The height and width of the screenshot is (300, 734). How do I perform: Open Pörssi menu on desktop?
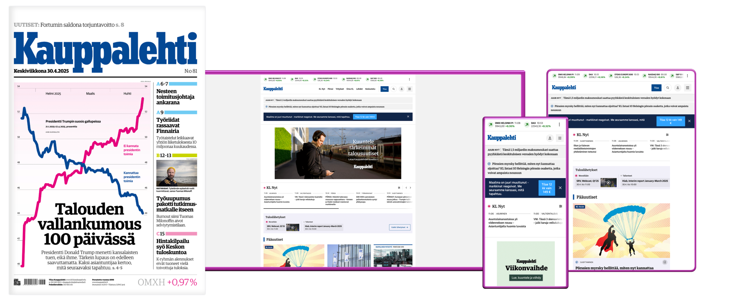330,89
